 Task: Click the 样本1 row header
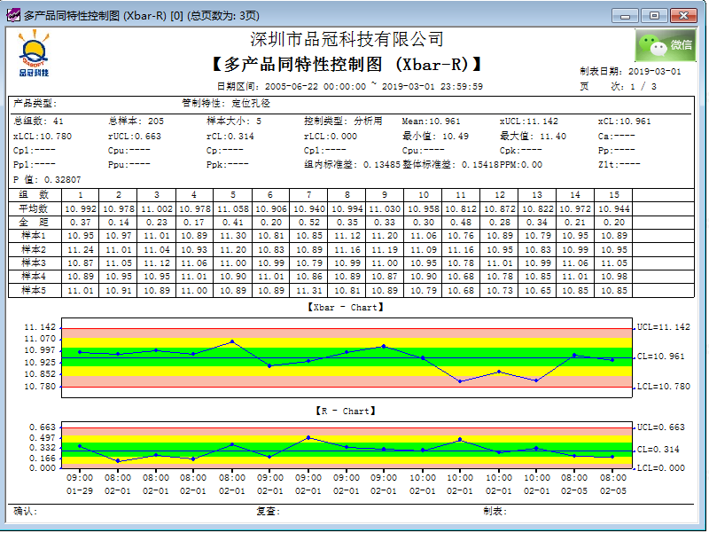click(35, 236)
